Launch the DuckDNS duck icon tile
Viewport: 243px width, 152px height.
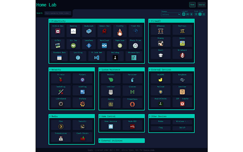161,78
